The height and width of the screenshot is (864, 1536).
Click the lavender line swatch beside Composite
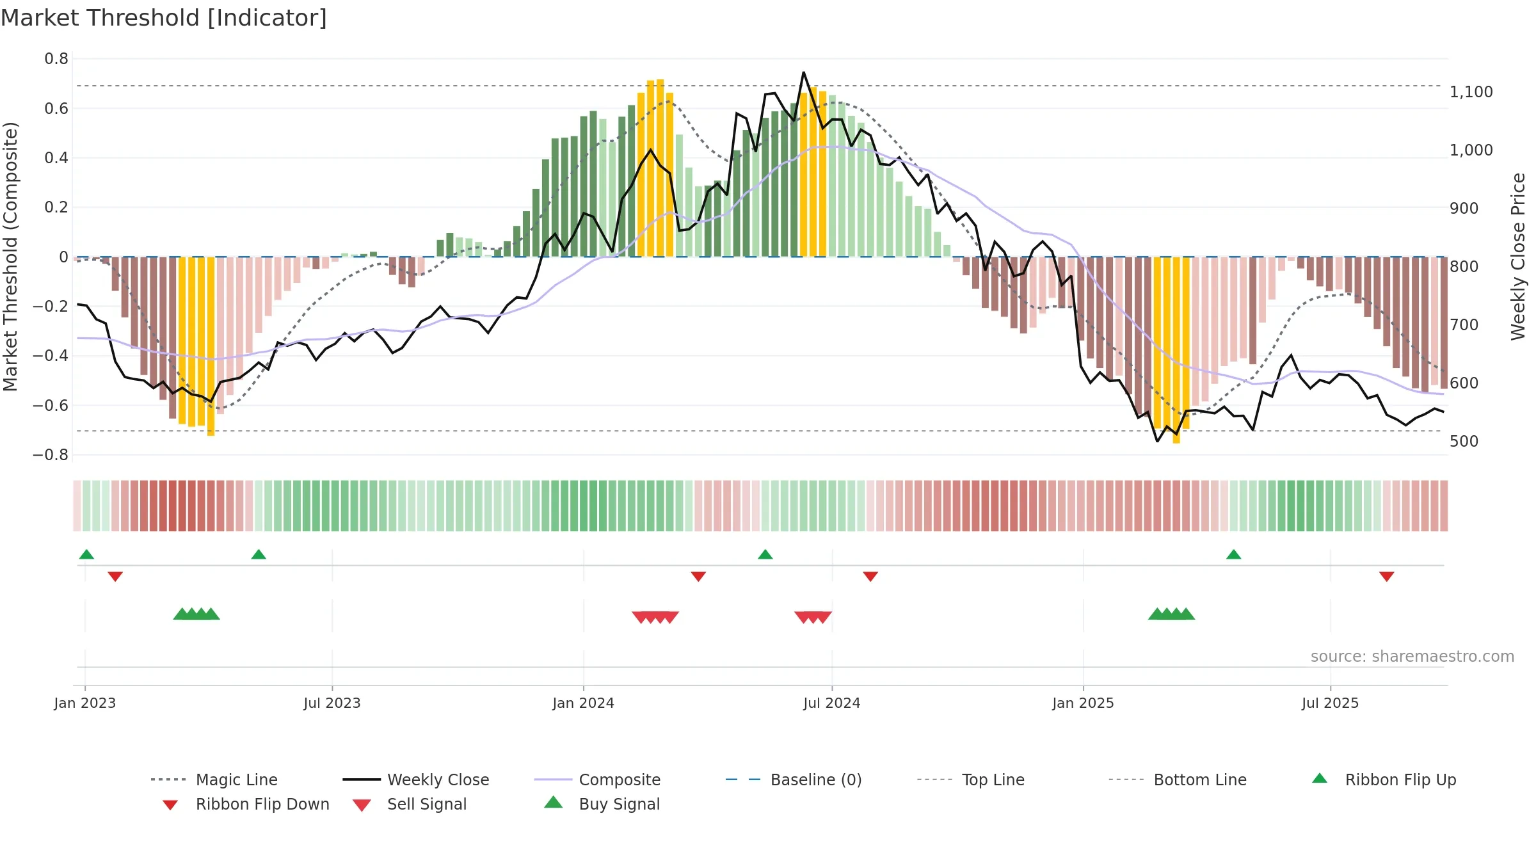coord(553,780)
